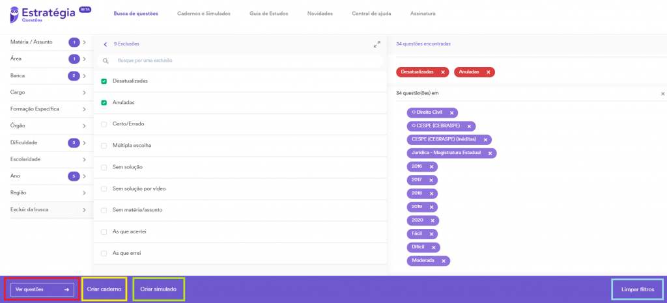Remove the Anuladas red tag
Image resolution: width=667 pixels, height=303 pixels.
pos(489,72)
